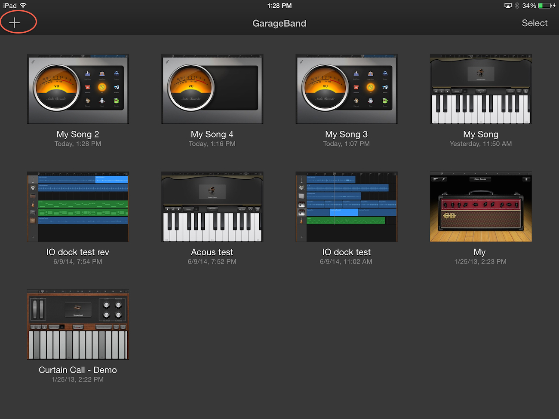Click the 1:28 PM clock in the status bar
This screenshot has width=559, height=419.
click(x=279, y=6)
